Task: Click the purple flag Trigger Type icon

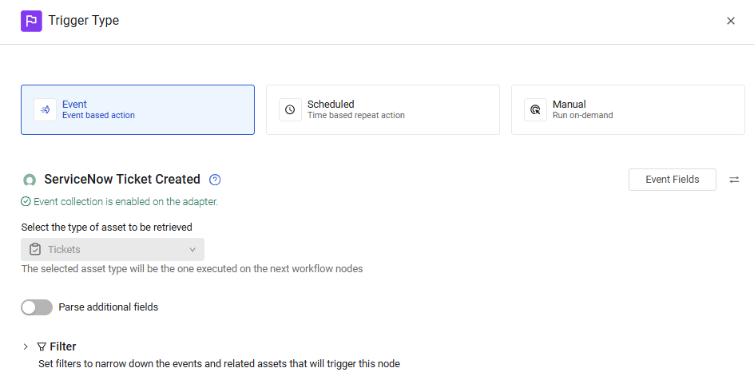Action: (x=31, y=22)
